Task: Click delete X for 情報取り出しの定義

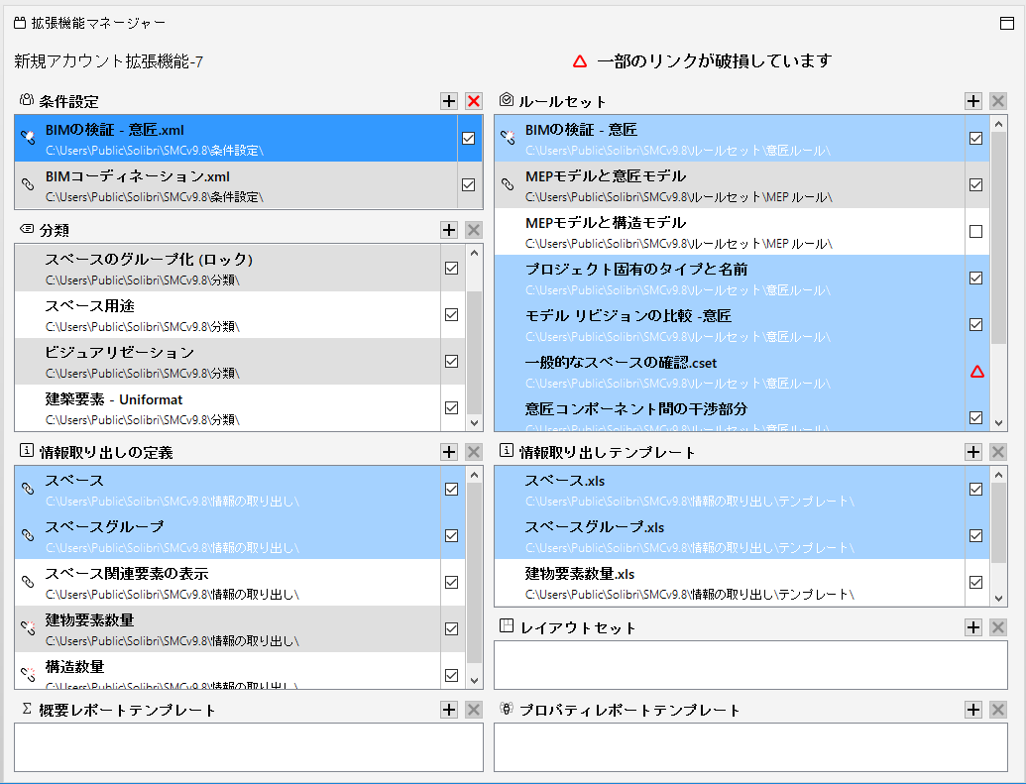Action: click(x=474, y=452)
